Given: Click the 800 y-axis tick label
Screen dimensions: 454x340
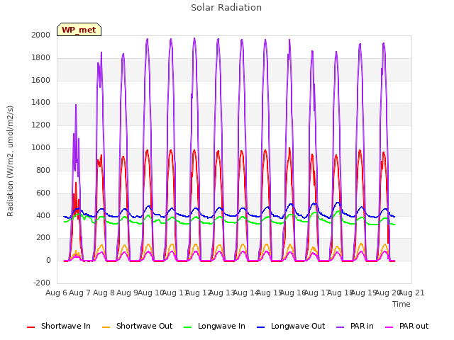Looking at the screenshot, I should [43, 170].
